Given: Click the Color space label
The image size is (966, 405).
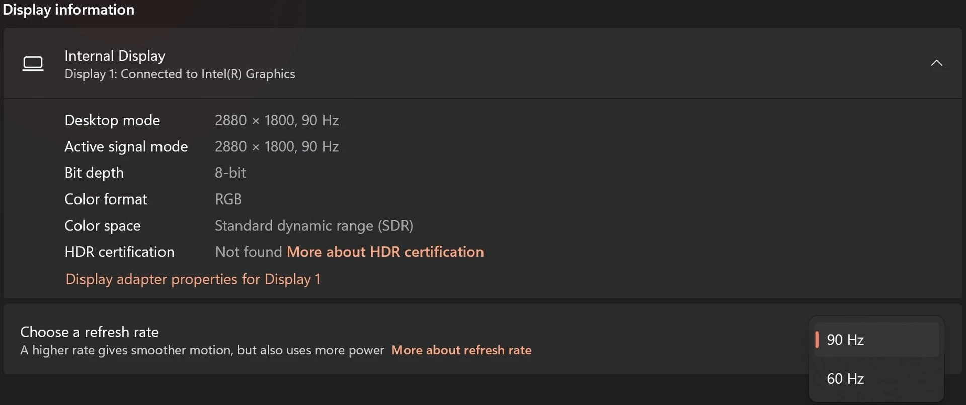Looking at the screenshot, I should tap(102, 226).
